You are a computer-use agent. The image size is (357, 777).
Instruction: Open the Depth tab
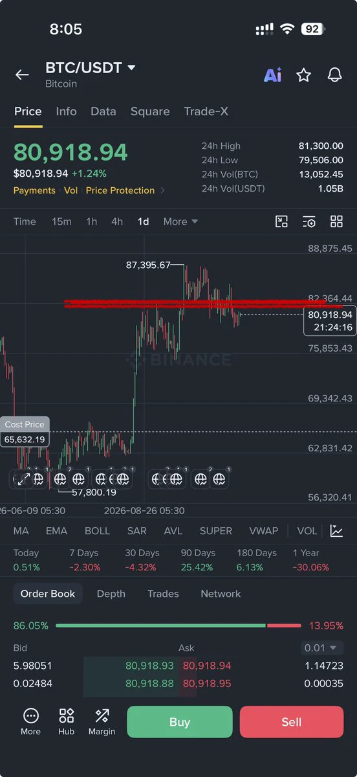(111, 594)
